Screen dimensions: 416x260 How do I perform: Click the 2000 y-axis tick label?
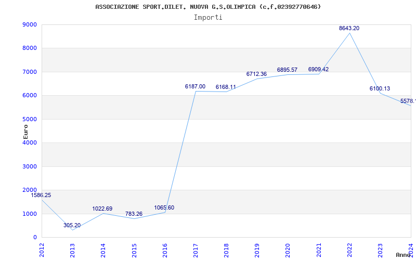pos(30,190)
